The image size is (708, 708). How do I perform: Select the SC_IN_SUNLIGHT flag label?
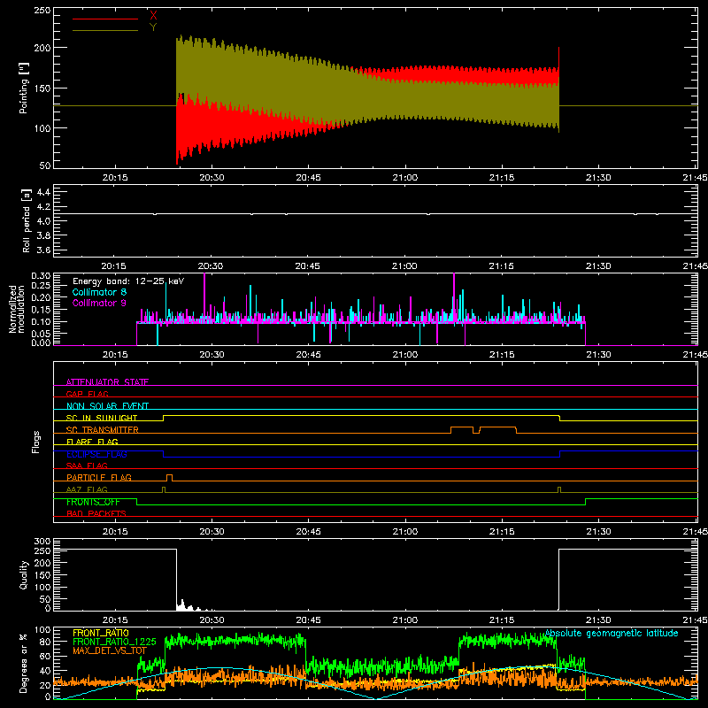point(102,418)
